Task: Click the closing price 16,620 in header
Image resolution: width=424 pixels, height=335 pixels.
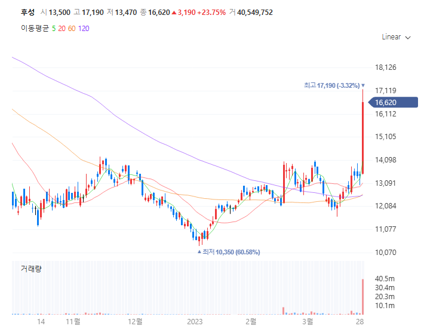Action: click(159, 13)
